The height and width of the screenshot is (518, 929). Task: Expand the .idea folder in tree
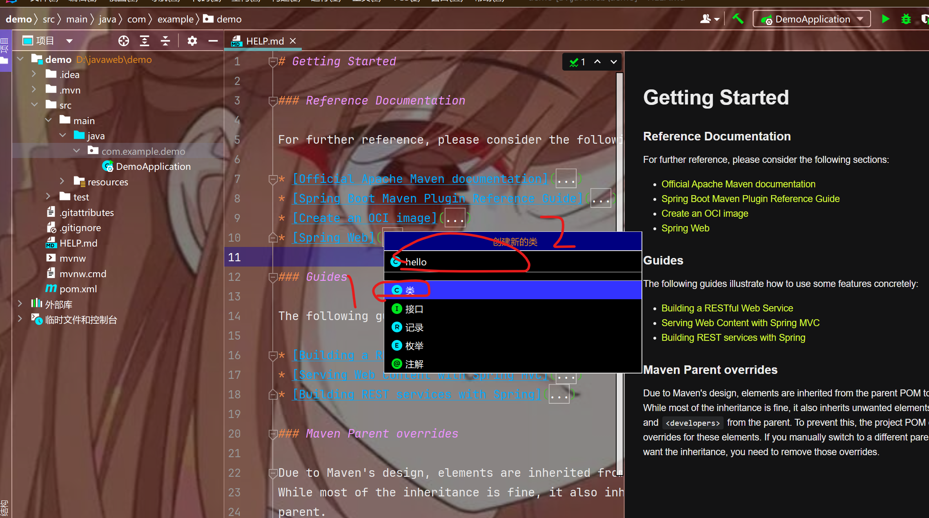click(34, 74)
